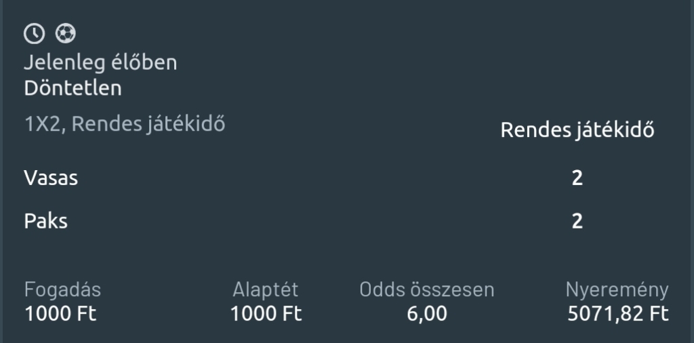Click the 'Rendes játékidő' score column header

(577, 130)
